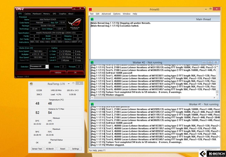Viewport: 226px width, 157px height.
Task: Click the maximum temperature 78°C value
Action: pos(37,132)
